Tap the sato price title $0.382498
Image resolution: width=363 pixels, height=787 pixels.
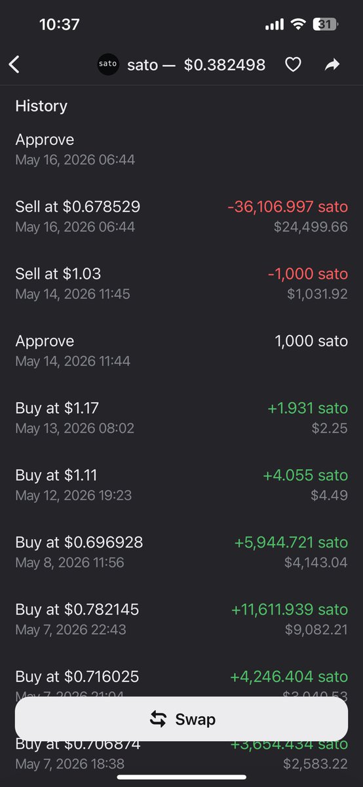click(225, 64)
